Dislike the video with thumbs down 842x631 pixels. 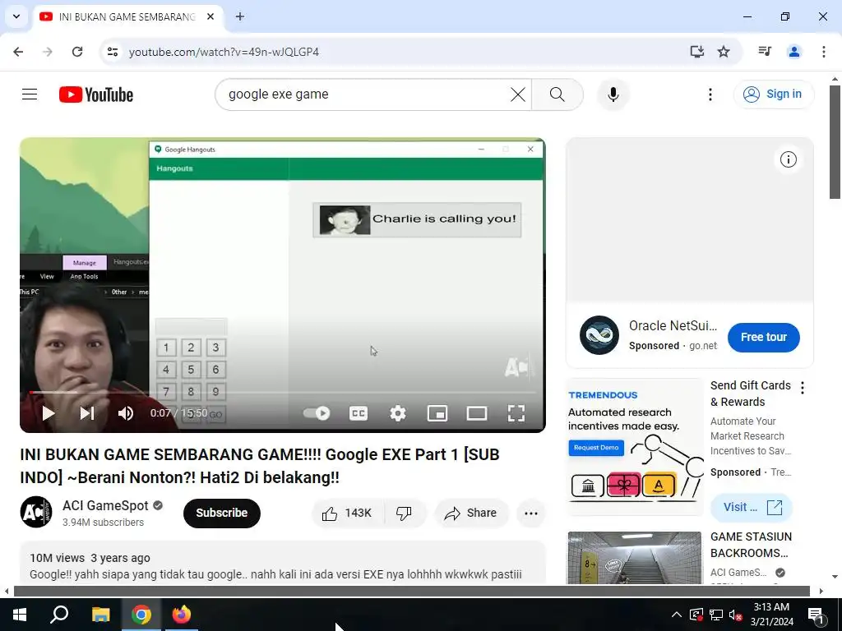pyautogui.click(x=405, y=514)
